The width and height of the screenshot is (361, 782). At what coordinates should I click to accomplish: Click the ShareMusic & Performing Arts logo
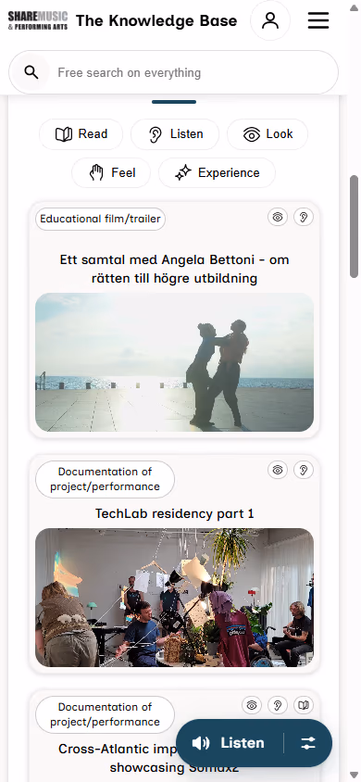pos(38,20)
